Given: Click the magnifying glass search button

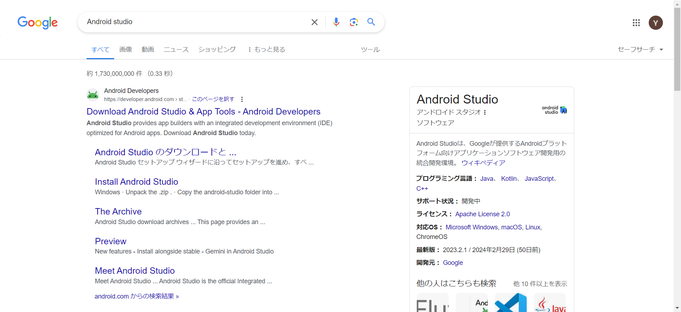Looking at the screenshot, I should 371,22.
